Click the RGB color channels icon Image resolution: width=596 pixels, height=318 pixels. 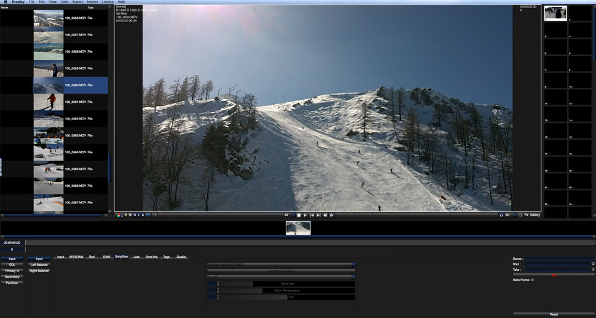tap(119, 215)
